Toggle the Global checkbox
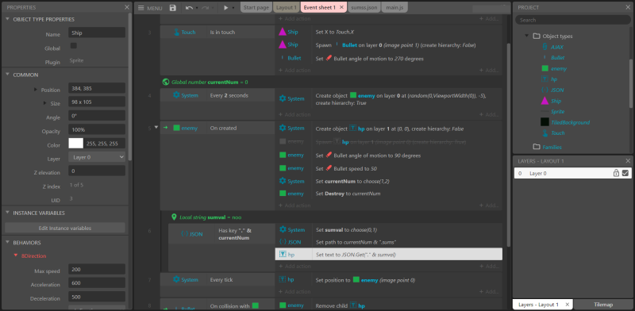Screen dimensions: 635x311 coord(73,46)
